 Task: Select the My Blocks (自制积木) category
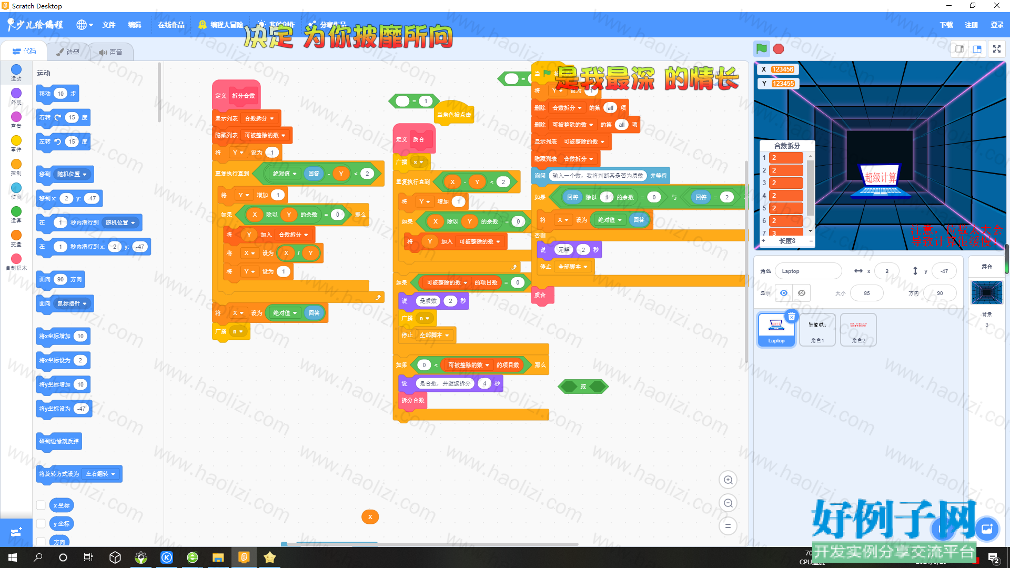click(16, 261)
